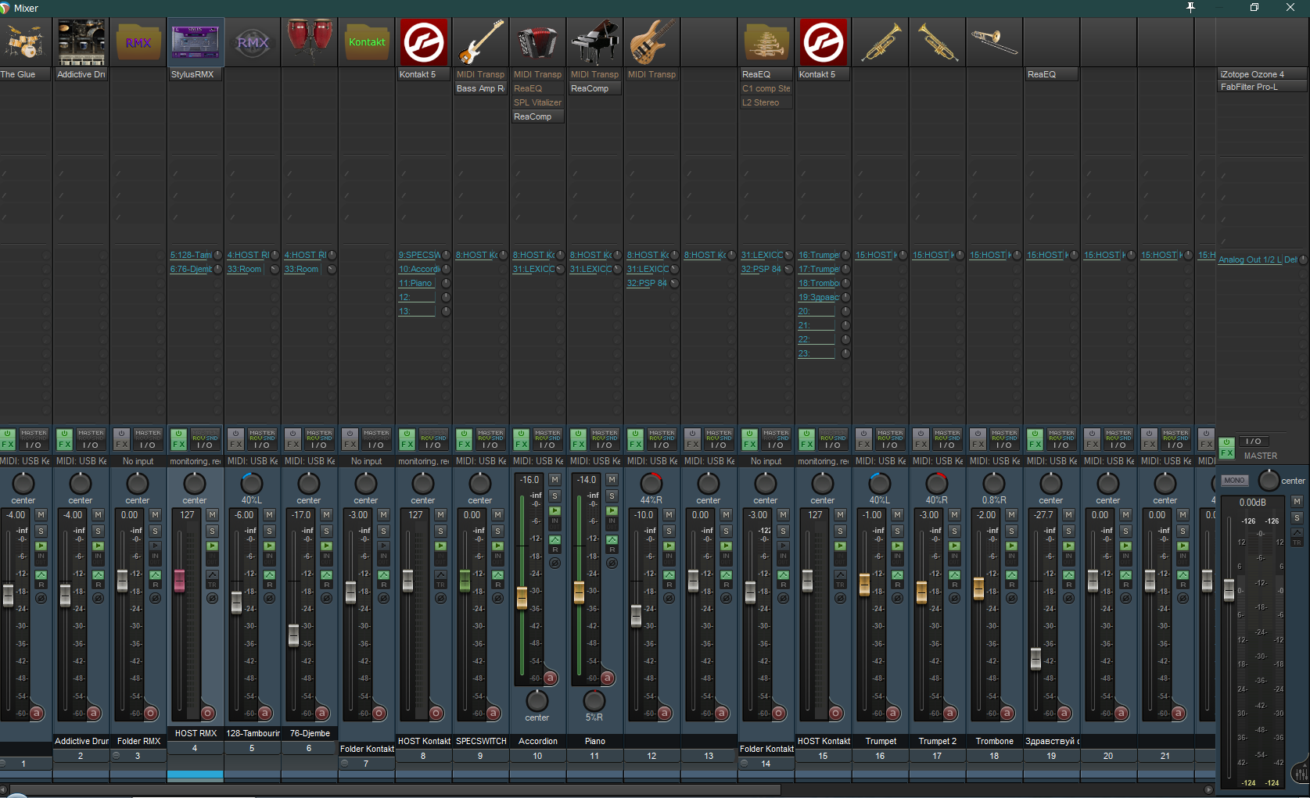Open input selector on HOST RMX track
The image size is (1310, 798).
[195, 461]
